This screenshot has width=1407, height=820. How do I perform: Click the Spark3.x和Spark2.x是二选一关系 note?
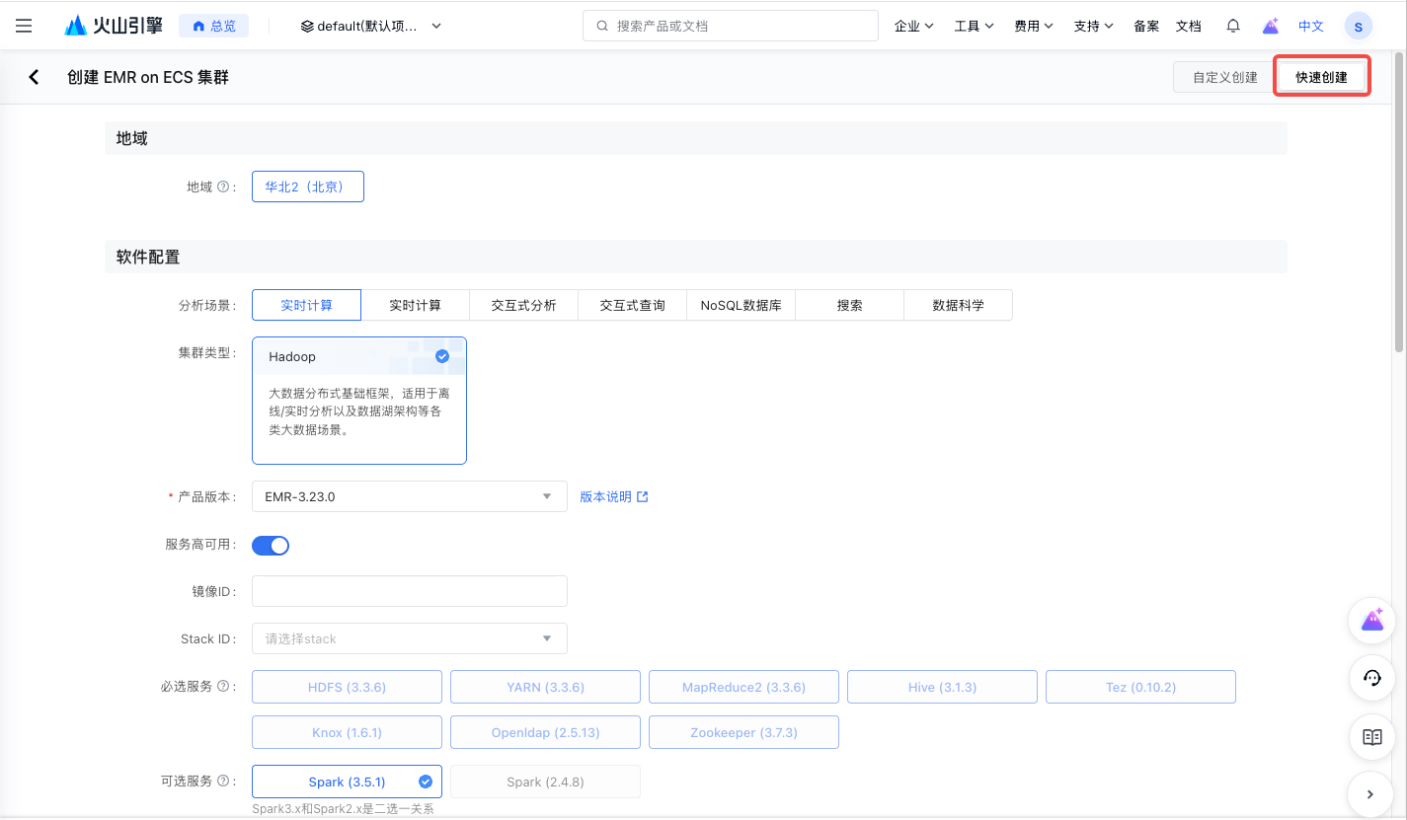pos(343,809)
